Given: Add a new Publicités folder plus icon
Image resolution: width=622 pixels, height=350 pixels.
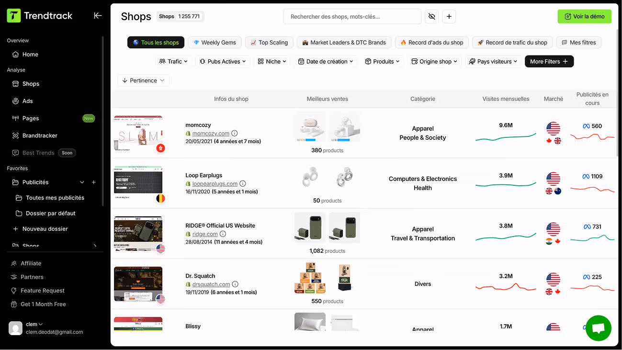Looking at the screenshot, I should click(x=94, y=182).
